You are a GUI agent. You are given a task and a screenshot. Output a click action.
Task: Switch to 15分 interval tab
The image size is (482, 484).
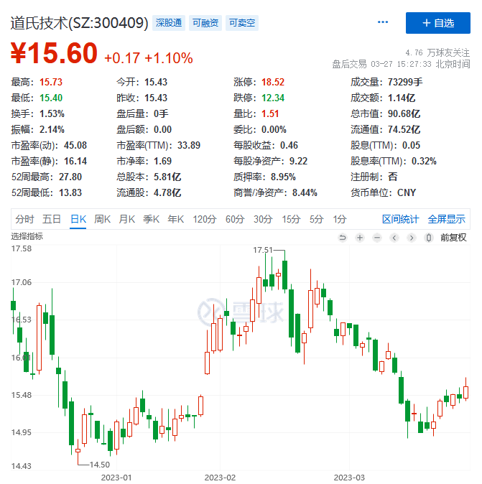click(291, 219)
